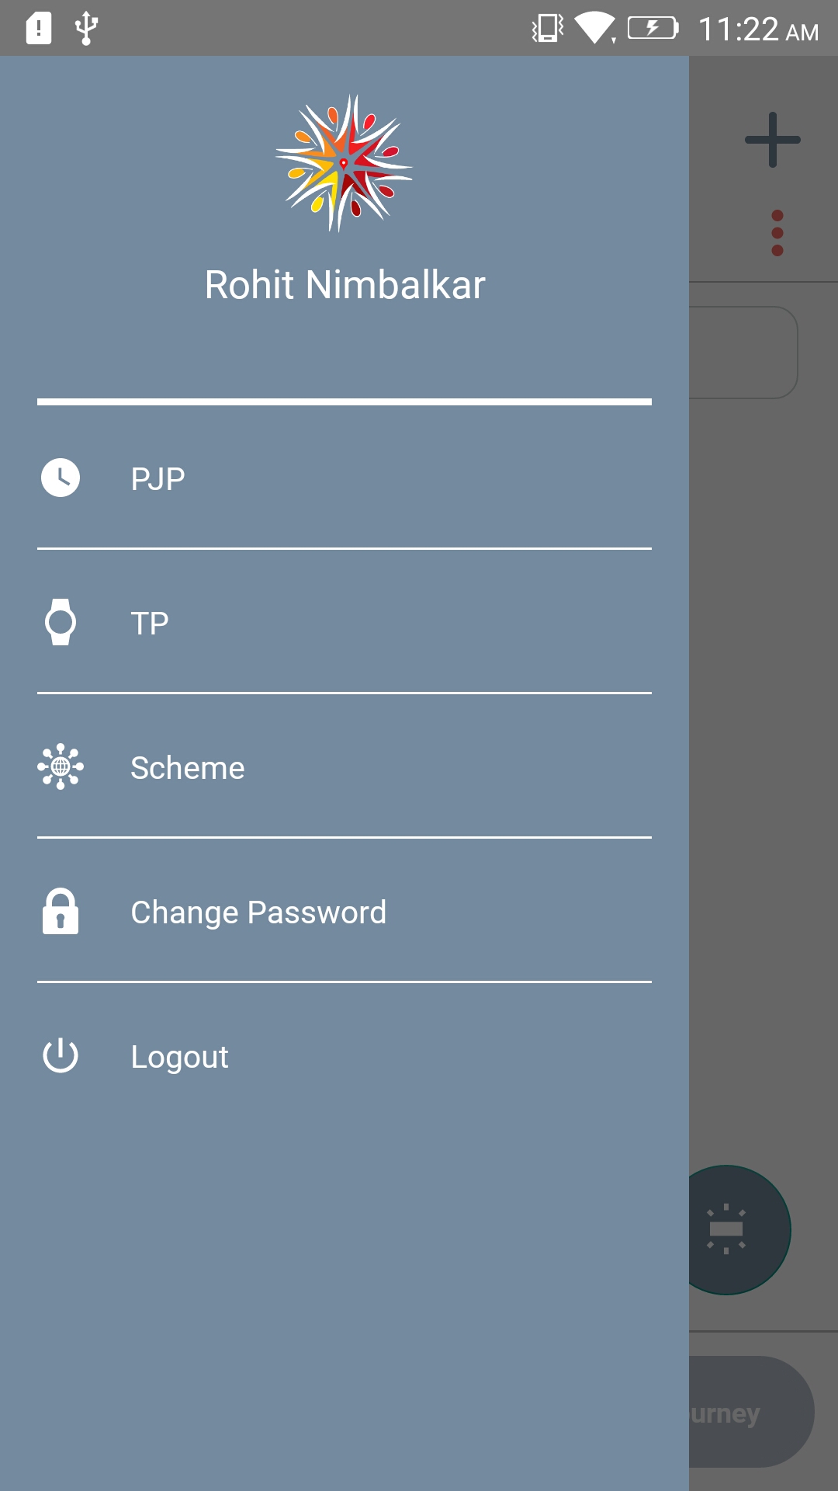The image size is (838, 1491).
Task: Tap the rounded input field behind drawer
Action: [x=743, y=353]
